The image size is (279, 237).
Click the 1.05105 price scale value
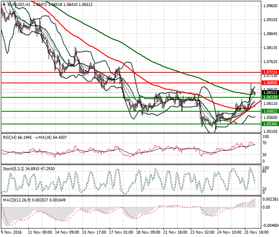point(270,131)
